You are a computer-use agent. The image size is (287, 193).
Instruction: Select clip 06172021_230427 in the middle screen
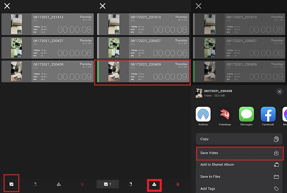click(x=143, y=48)
